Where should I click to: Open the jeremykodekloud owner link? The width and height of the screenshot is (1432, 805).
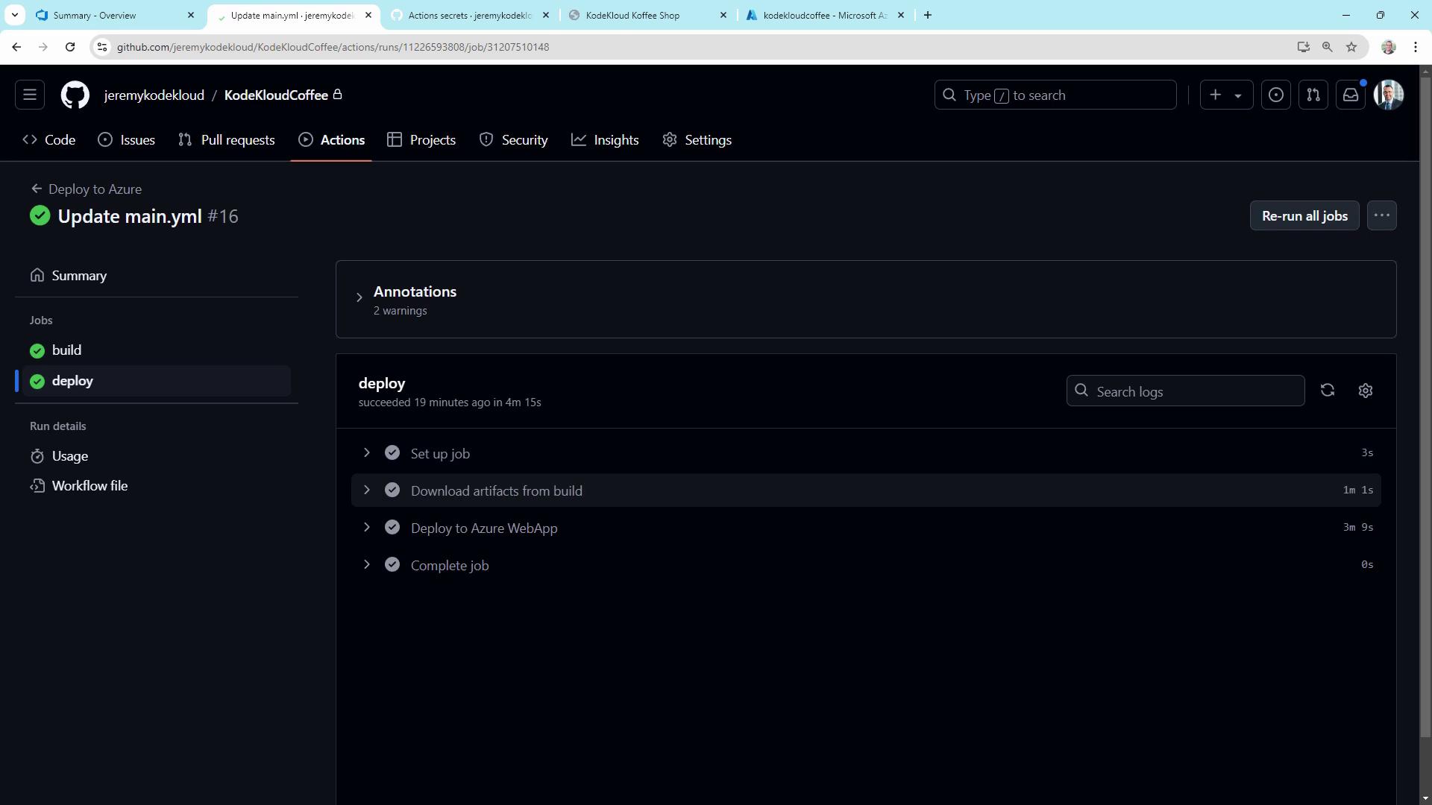[x=154, y=95]
